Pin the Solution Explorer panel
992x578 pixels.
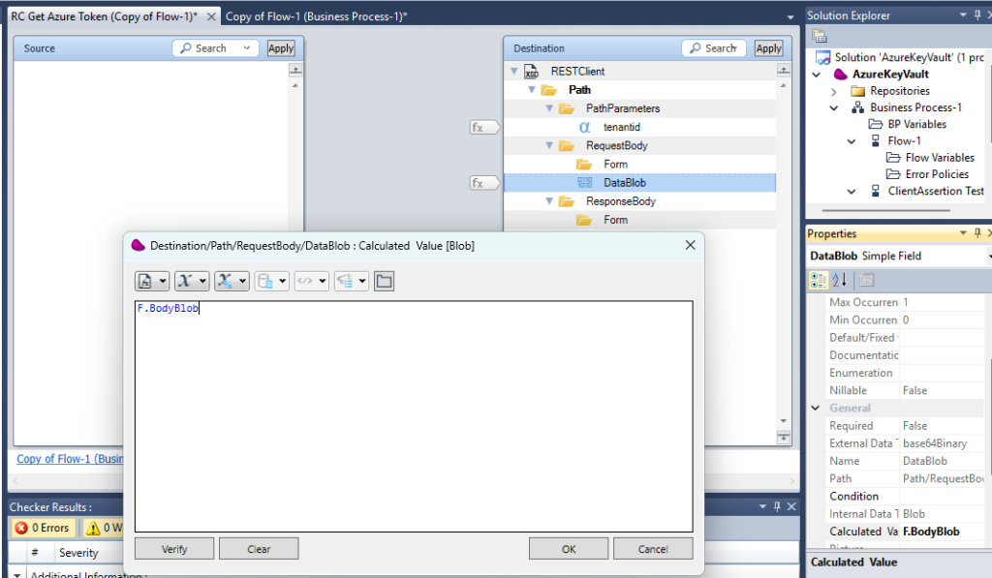[976, 15]
